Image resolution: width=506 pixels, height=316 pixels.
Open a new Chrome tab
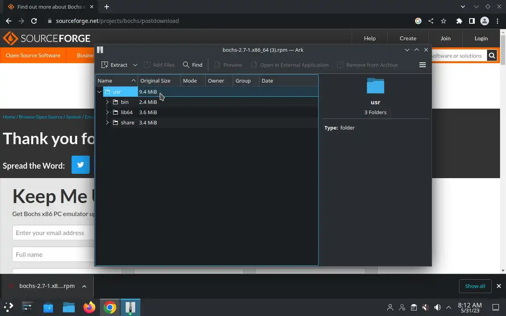pos(107,7)
